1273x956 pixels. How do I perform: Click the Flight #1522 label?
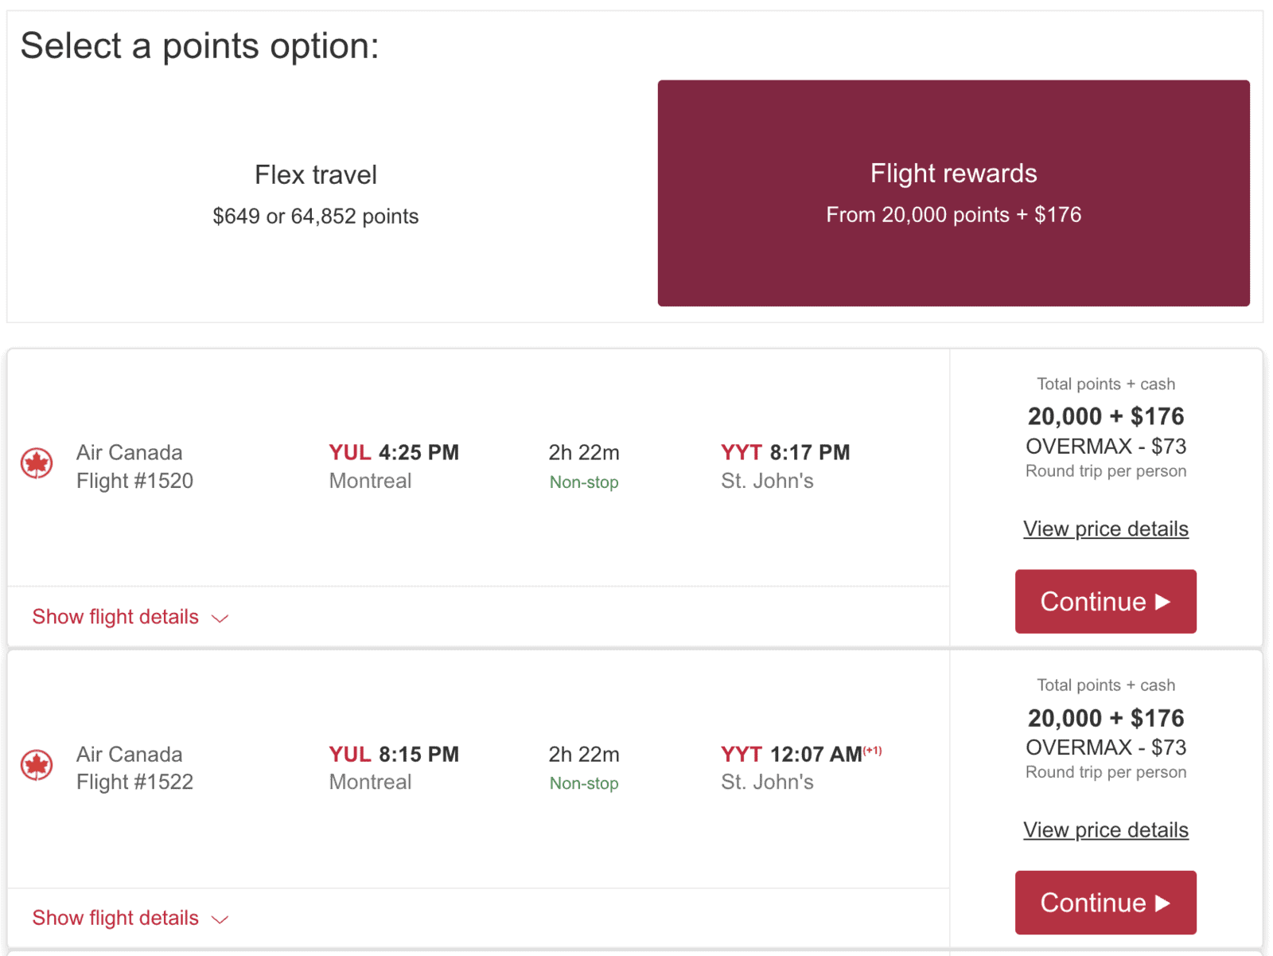pyautogui.click(x=134, y=782)
